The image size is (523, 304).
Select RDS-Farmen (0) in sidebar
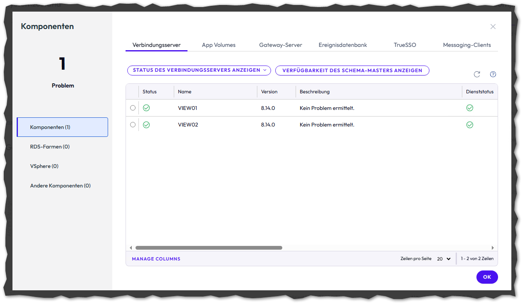pos(50,147)
